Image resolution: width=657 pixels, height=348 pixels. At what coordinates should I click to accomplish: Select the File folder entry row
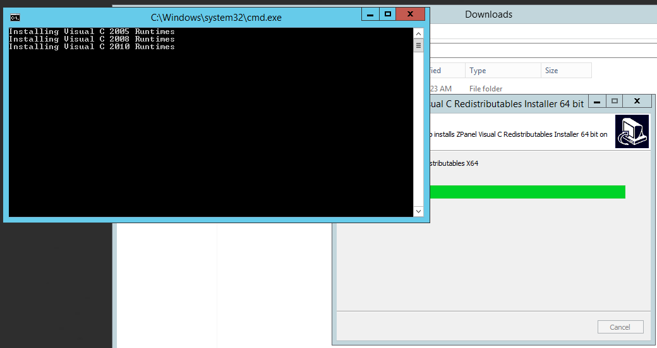[x=485, y=89]
